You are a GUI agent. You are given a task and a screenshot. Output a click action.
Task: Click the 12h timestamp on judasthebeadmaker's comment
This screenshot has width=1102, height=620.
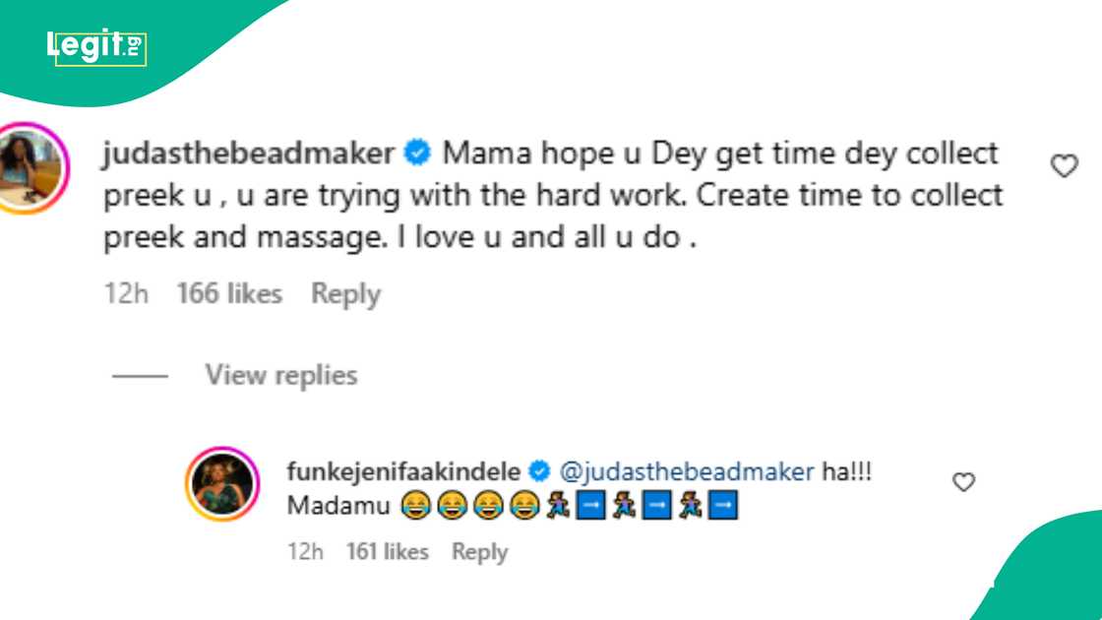[126, 294]
